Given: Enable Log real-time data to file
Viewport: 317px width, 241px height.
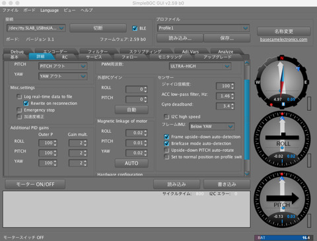Looking at the screenshot, I should 19,96.
